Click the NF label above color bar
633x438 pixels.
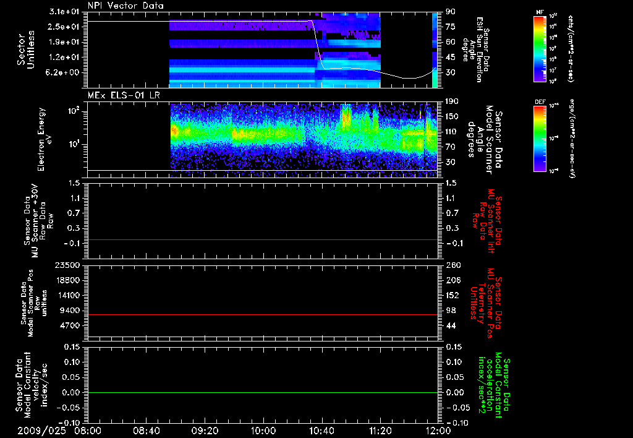tap(540, 12)
